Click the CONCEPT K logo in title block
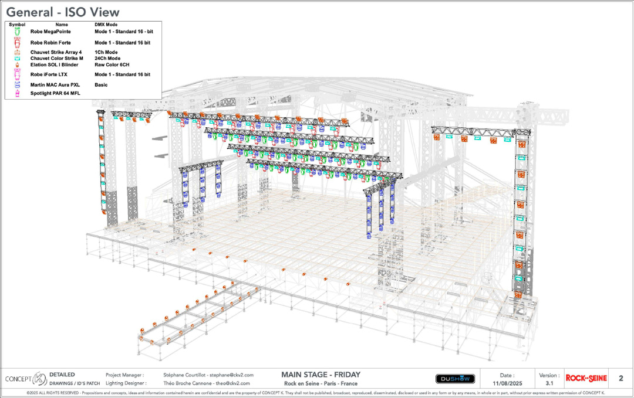 pyautogui.click(x=25, y=379)
